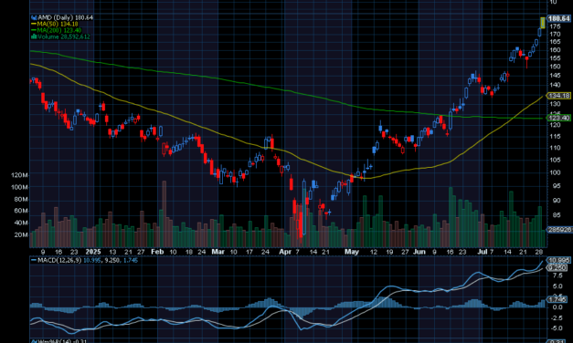
Task: Click the green 123.40 MA(200) price tag
Action: pos(558,118)
